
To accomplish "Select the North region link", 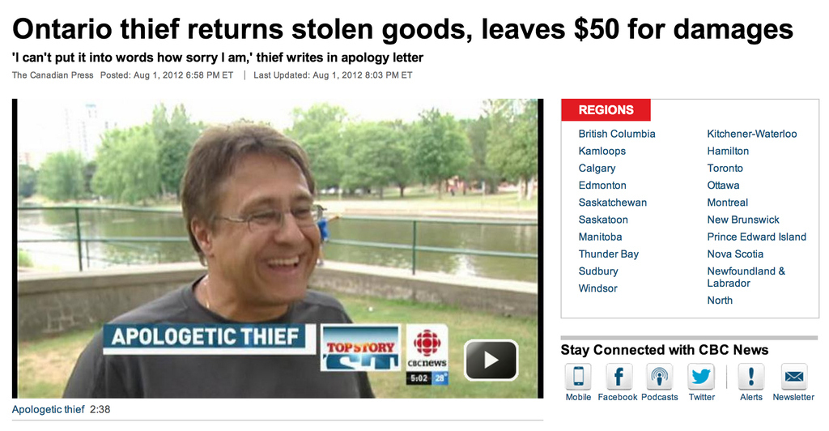I will (720, 301).
